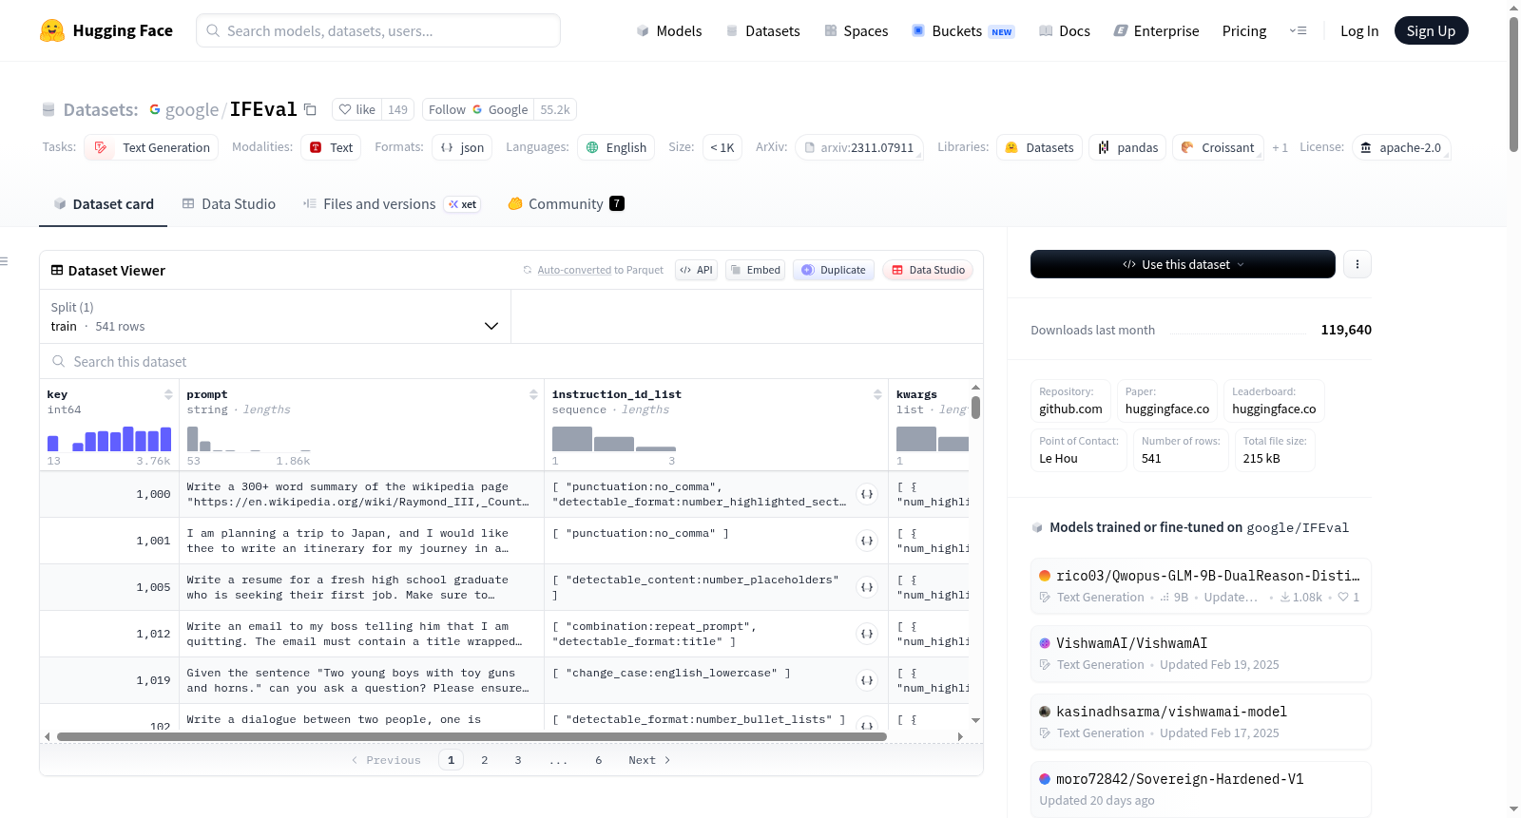The height and width of the screenshot is (818, 1521).
Task: Open Docs in navigation
Action: [x=1065, y=30]
